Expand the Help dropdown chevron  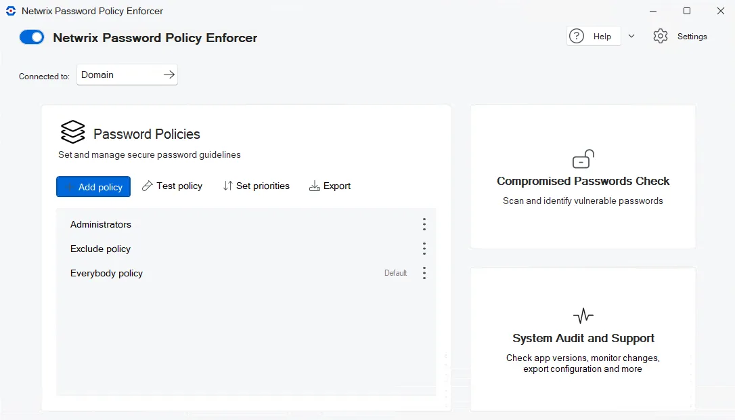coord(631,36)
